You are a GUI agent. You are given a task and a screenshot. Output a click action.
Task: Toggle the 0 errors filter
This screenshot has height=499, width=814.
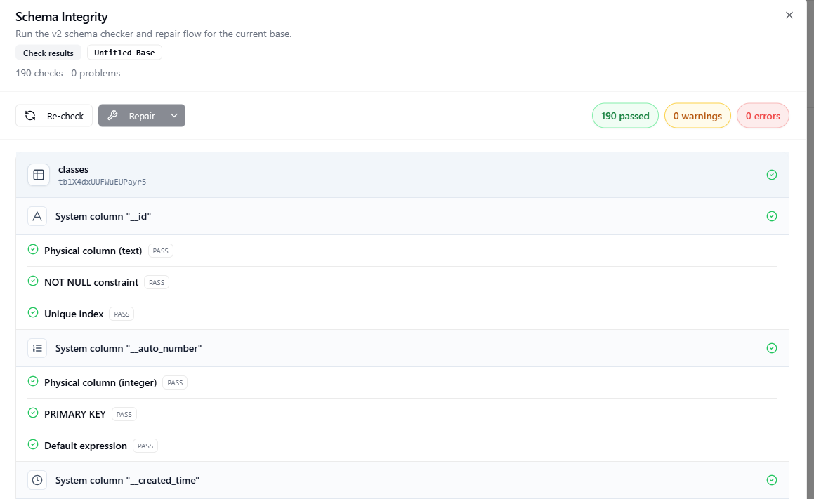click(763, 116)
